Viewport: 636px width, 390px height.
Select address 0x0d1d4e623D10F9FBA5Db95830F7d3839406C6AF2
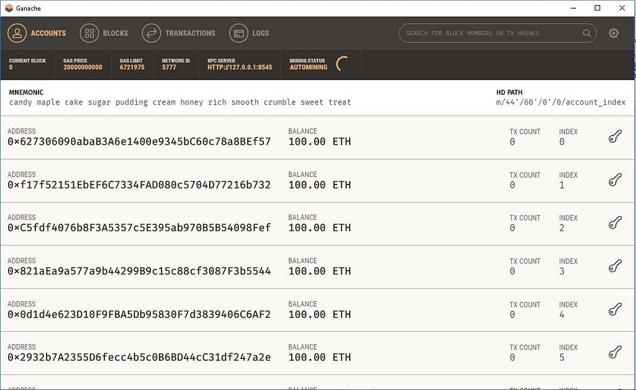(x=139, y=315)
